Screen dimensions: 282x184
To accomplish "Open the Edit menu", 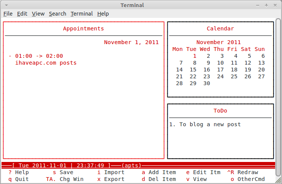I will [x=22, y=14].
